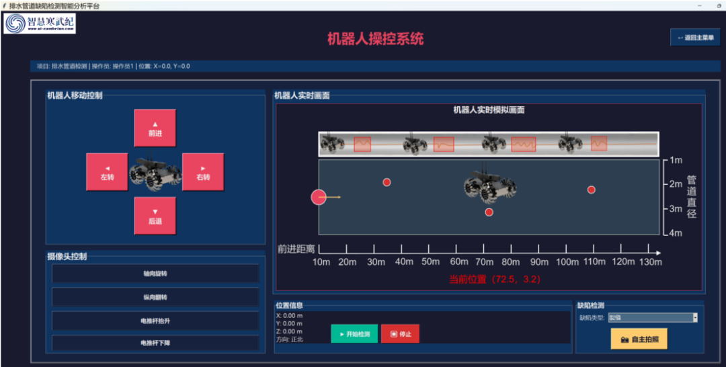Click fourth robot thumbnail in pipe strip
The height and width of the screenshot is (367, 726).
click(x=571, y=143)
